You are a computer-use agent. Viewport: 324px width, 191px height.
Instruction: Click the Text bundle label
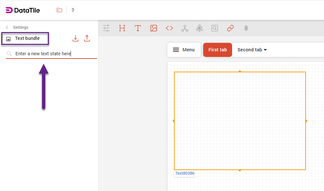pyautogui.click(x=27, y=38)
